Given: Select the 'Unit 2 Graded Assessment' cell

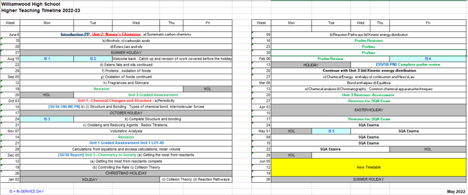Looking at the screenshot, I should [x=153, y=95].
